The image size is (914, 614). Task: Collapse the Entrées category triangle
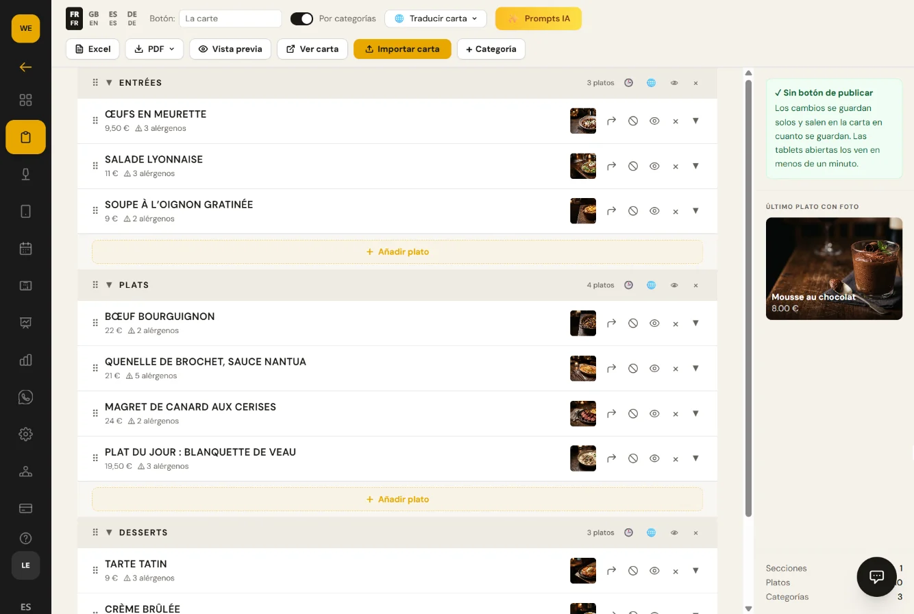(x=109, y=83)
